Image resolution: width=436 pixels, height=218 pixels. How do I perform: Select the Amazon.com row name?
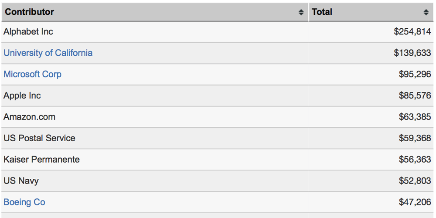(x=30, y=117)
